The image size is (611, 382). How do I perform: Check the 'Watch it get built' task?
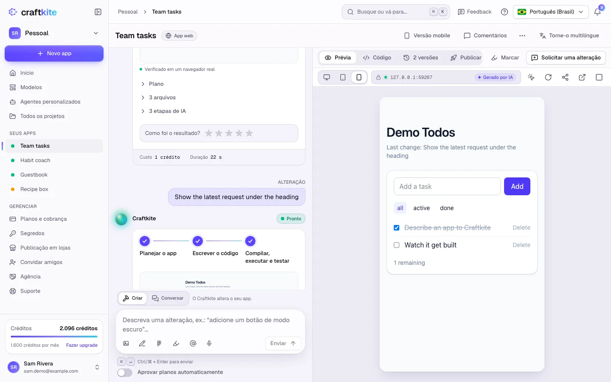397,245
